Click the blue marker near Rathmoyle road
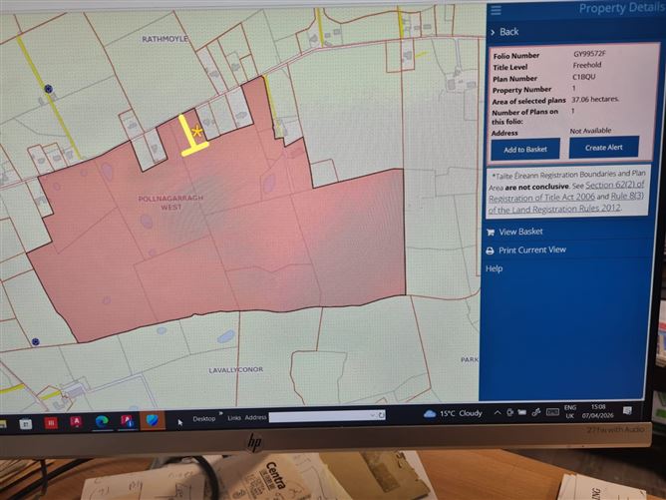Image resolution: width=666 pixels, height=500 pixels. pos(49,89)
